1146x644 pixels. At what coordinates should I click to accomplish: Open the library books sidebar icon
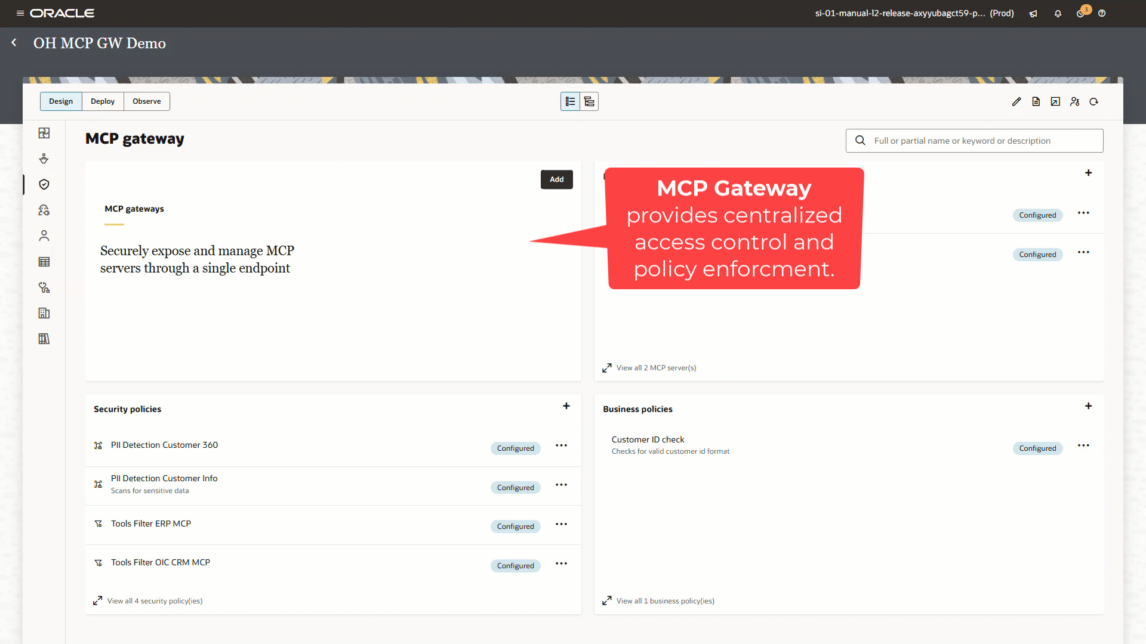point(44,339)
